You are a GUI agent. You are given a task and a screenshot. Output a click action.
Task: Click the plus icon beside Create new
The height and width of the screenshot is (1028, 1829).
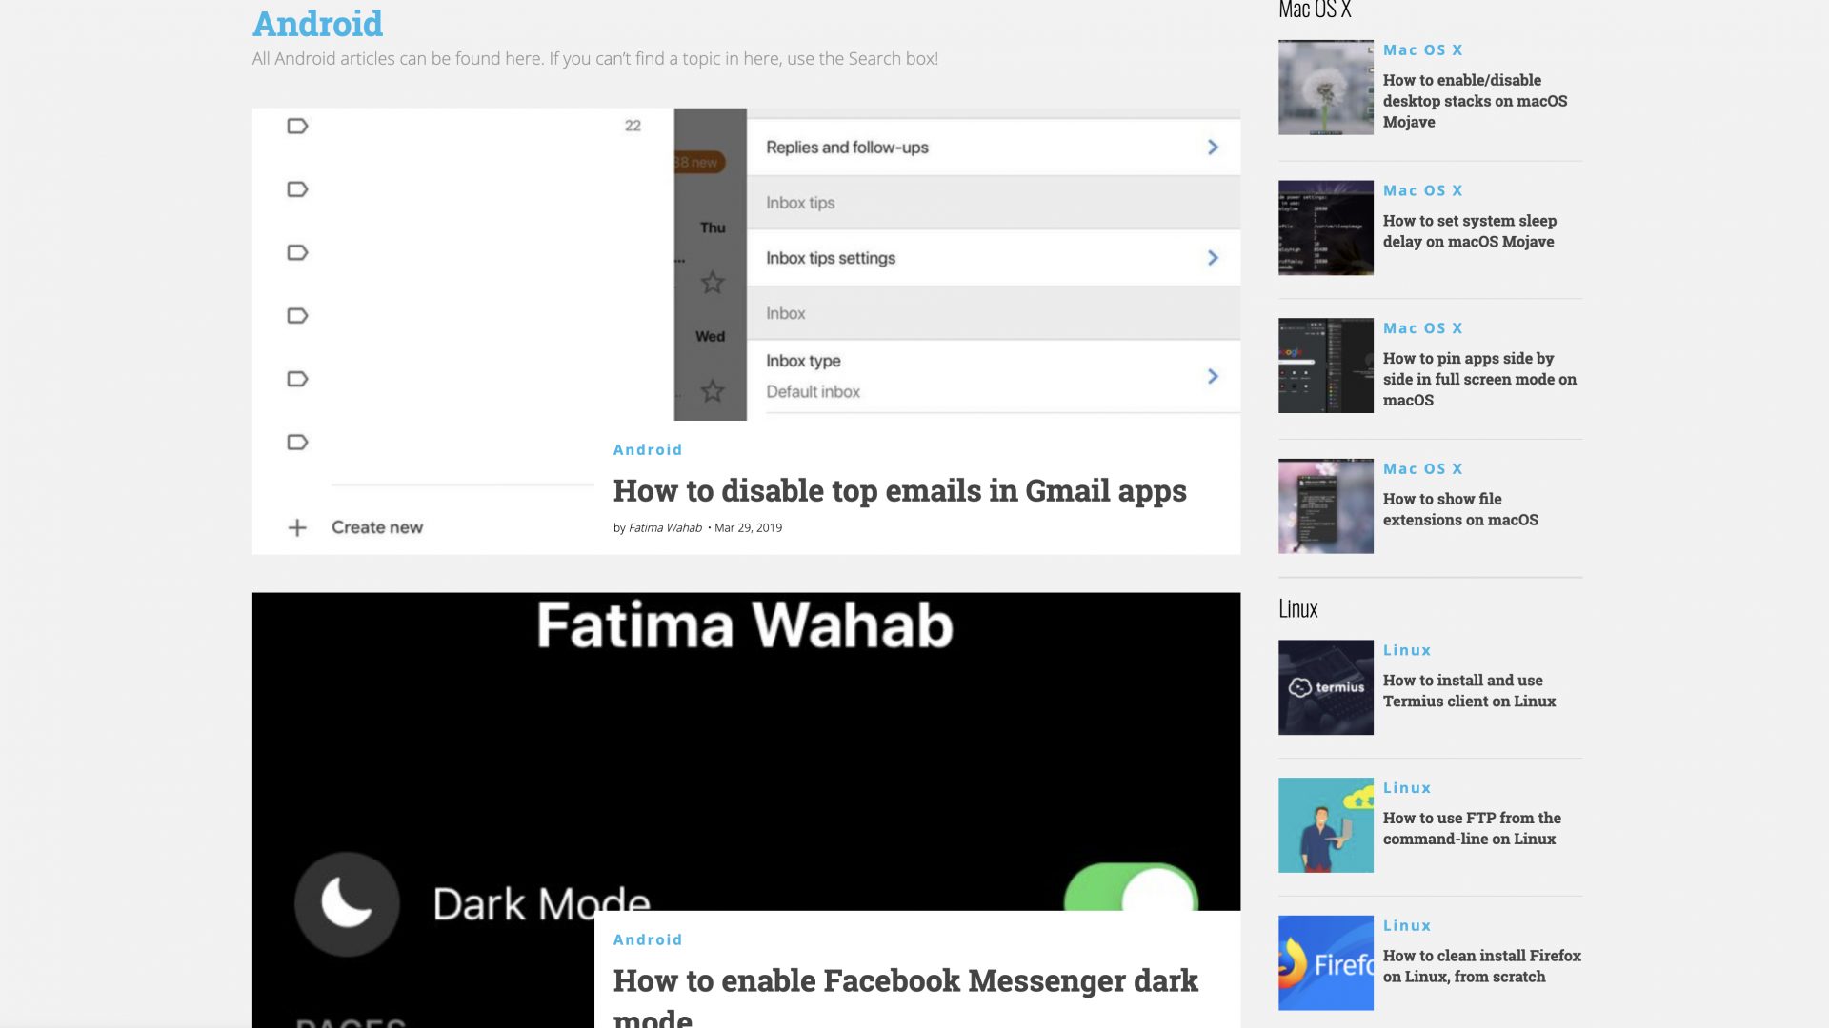pyautogui.click(x=297, y=527)
